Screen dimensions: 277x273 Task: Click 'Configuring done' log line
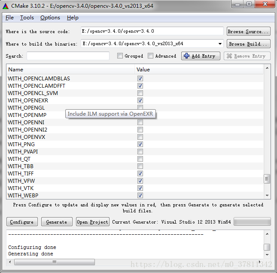32,247
